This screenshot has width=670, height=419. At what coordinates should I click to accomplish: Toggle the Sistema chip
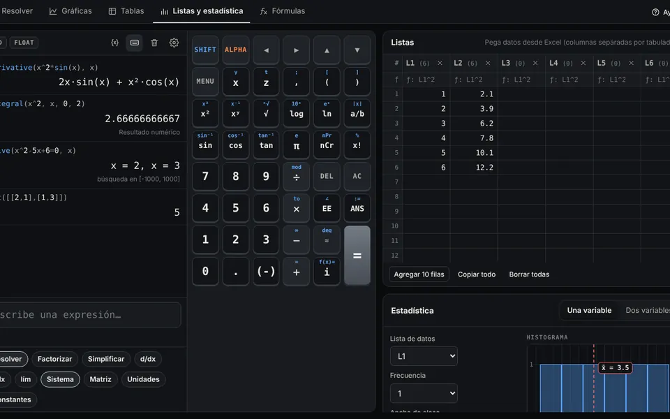[x=60, y=379]
